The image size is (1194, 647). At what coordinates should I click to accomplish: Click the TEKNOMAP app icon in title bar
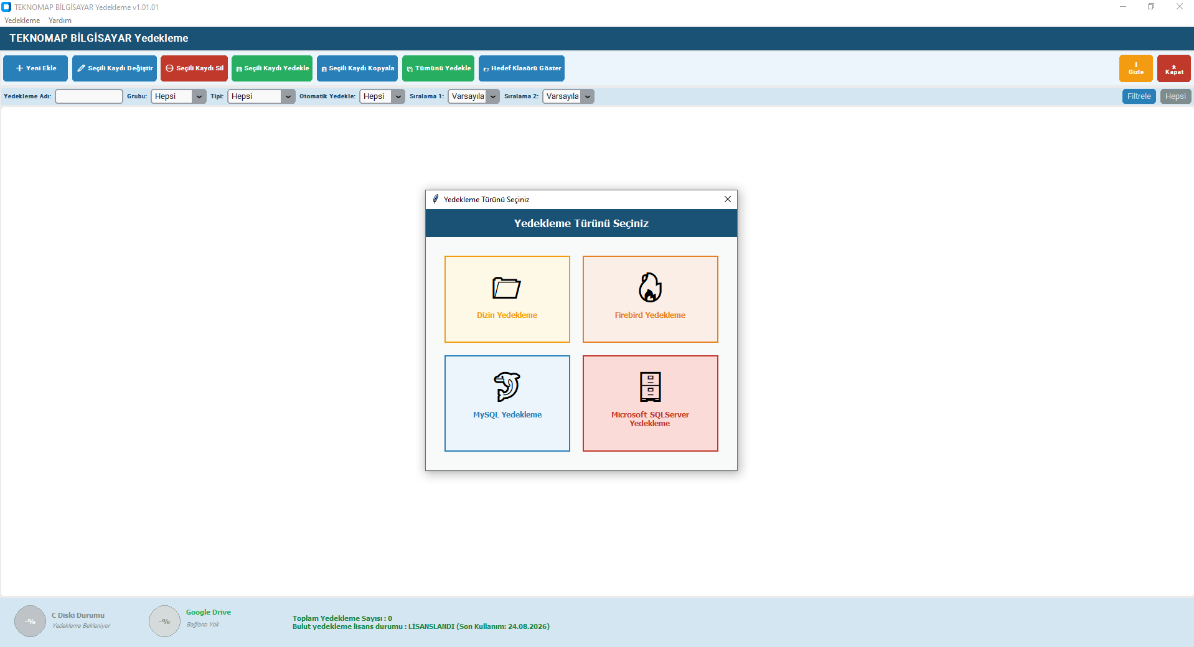pos(6,7)
